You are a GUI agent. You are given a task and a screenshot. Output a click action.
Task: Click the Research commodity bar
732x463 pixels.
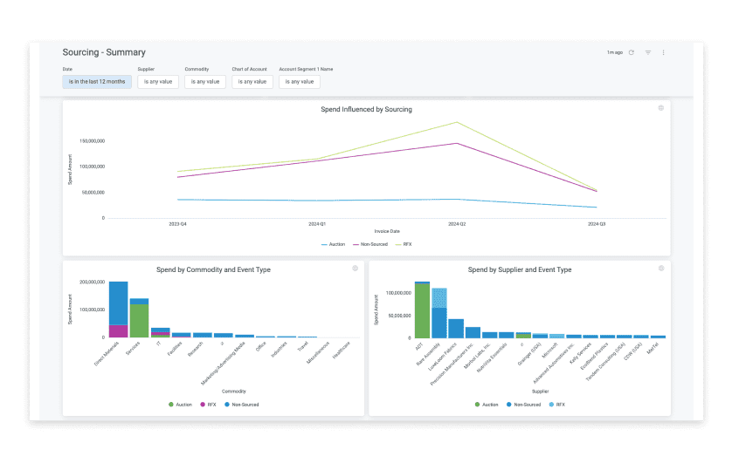(x=203, y=335)
